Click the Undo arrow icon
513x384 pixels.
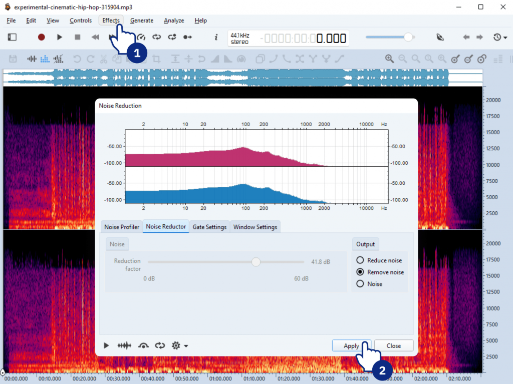tap(77, 59)
